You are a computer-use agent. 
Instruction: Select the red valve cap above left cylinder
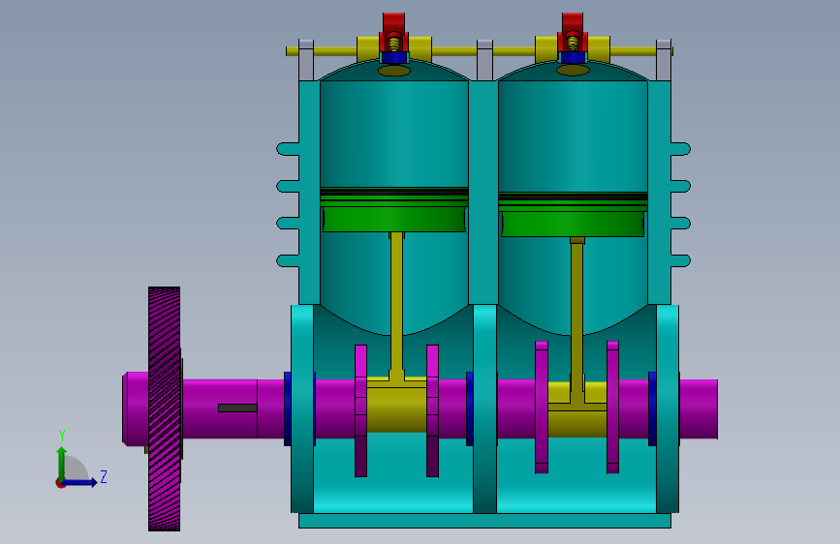pyautogui.click(x=393, y=24)
